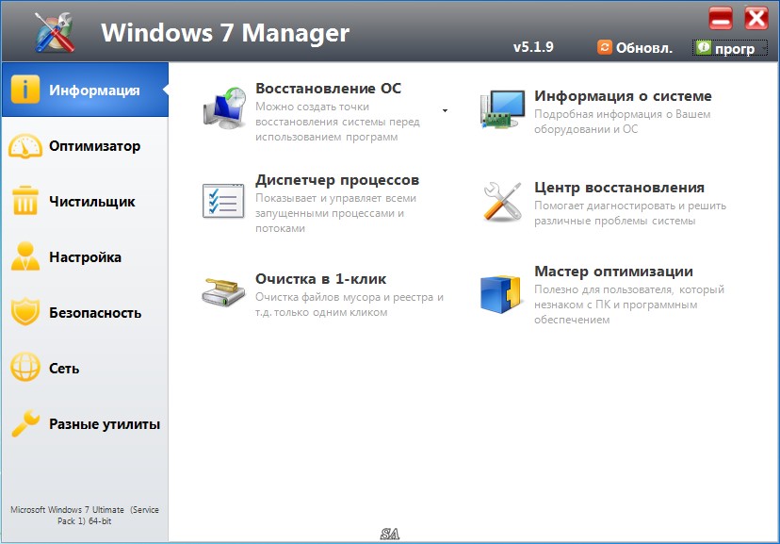Click the Сеть globe icon

click(24, 368)
